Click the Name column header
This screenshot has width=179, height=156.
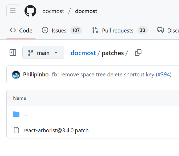coord(20,98)
